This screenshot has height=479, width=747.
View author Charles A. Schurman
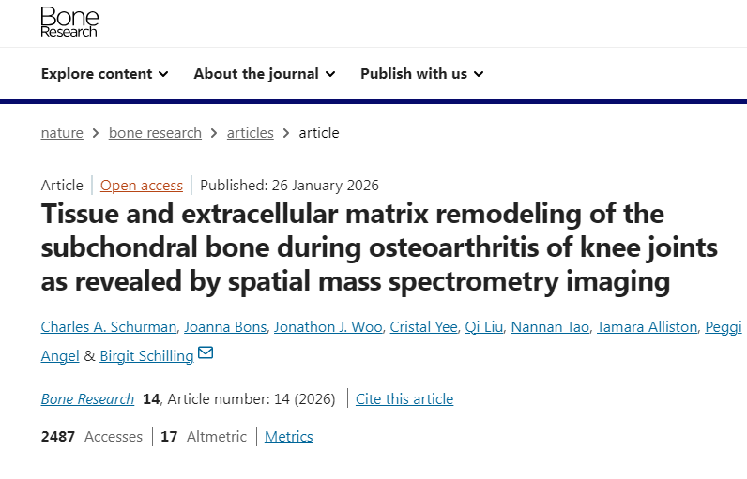(x=109, y=327)
